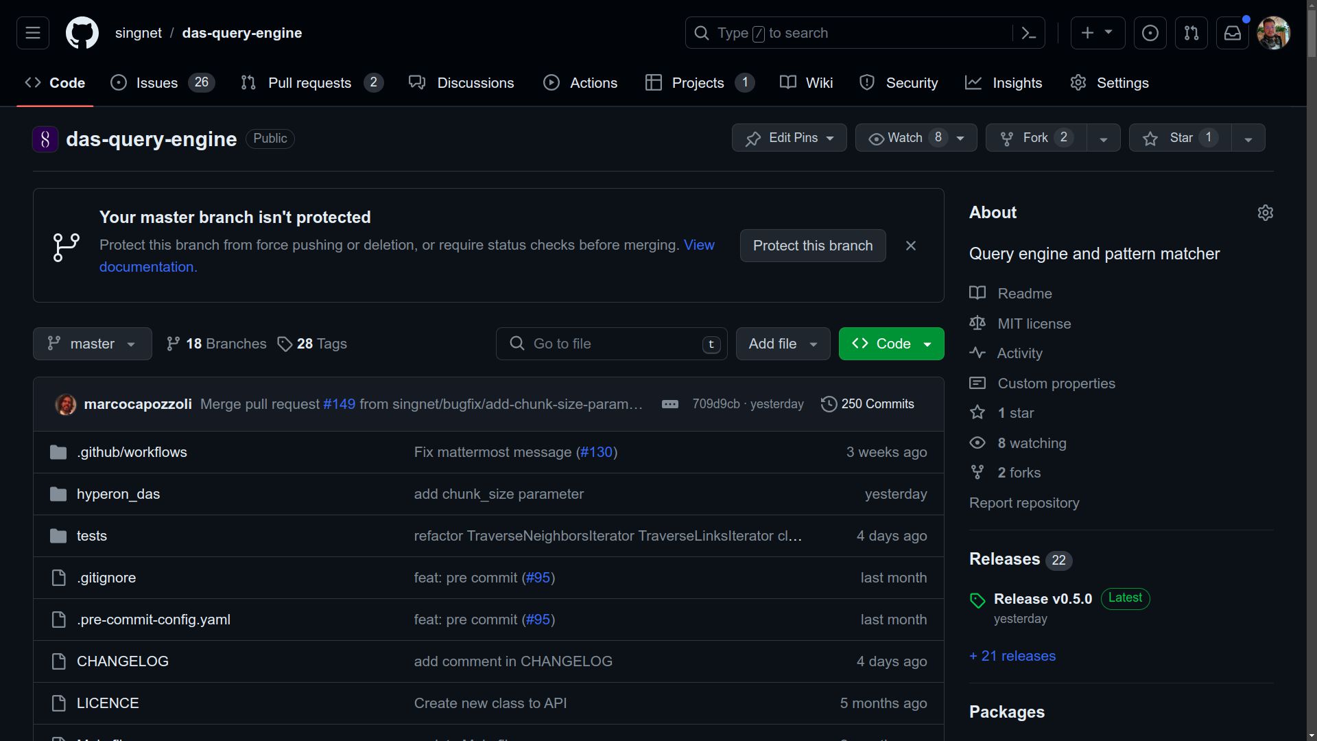Open the hyperon_das folder
This screenshot has width=1317, height=741.
coord(118,494)
